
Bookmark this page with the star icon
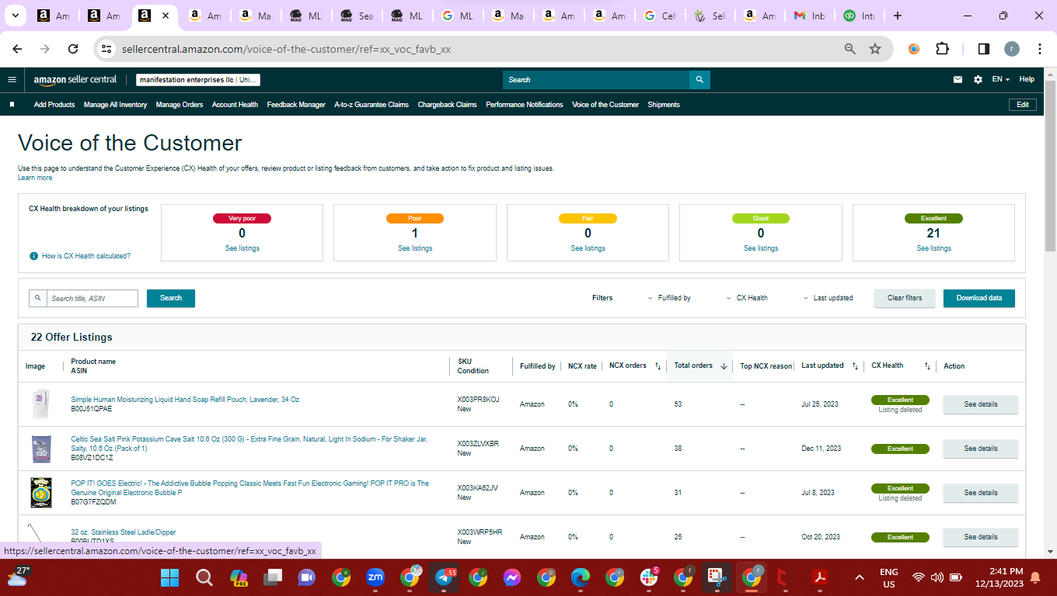coord(875,49)
